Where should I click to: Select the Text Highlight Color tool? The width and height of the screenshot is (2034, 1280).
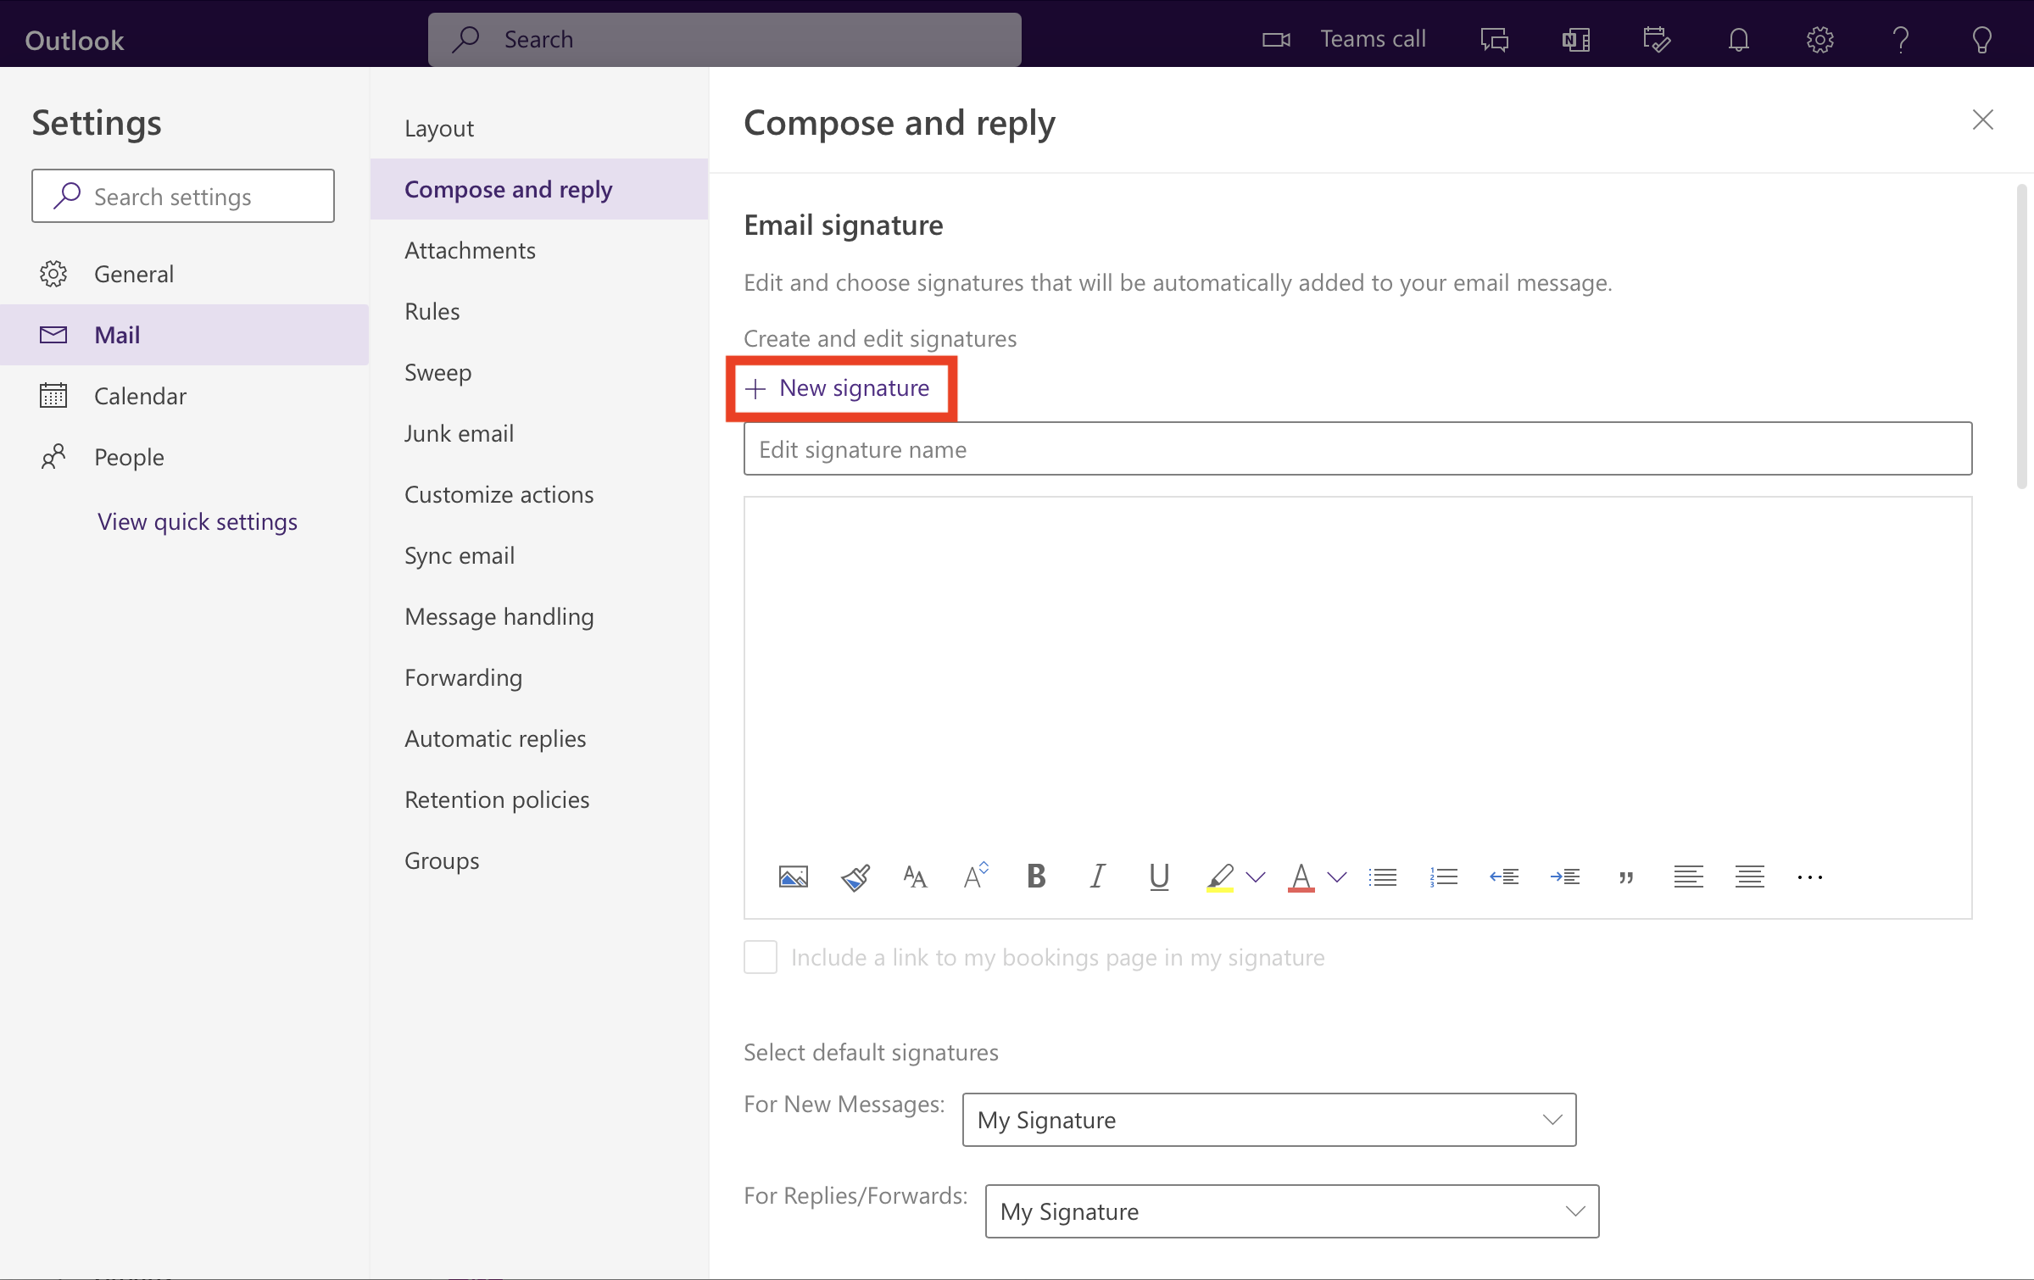[1220, 876]
